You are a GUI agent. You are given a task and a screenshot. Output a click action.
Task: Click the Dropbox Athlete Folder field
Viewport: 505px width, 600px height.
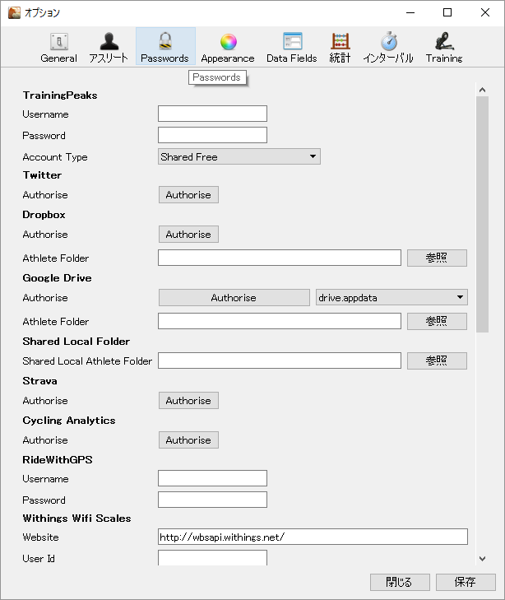280,258
